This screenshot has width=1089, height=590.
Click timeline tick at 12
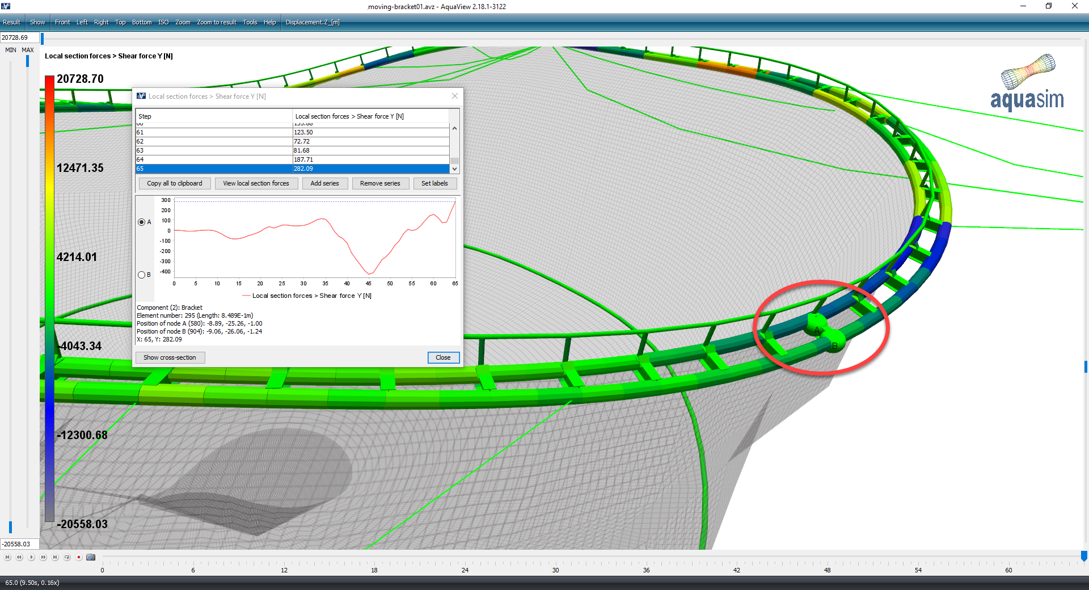(x=284, y=570)
